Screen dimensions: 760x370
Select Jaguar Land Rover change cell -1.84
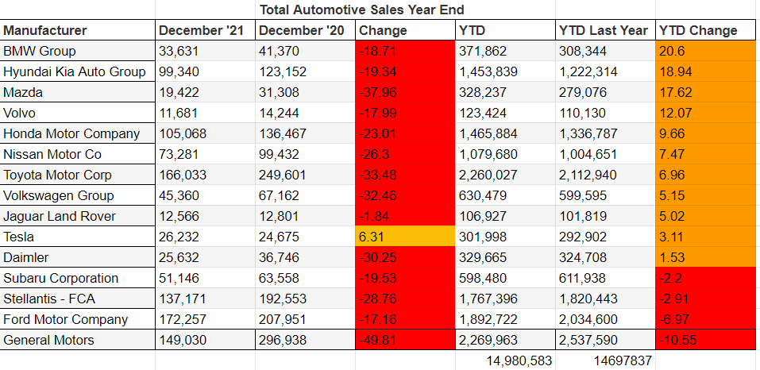(x=405, y=217)
